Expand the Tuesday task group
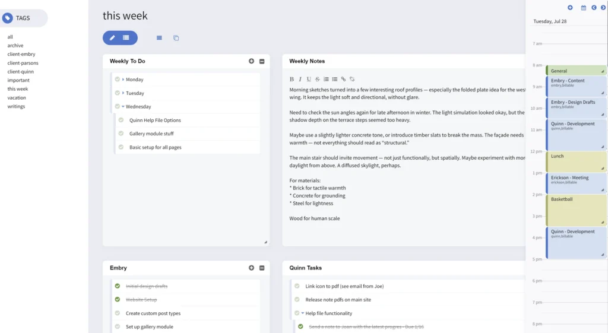Screen dimensions: 608x333 point(123,93)
